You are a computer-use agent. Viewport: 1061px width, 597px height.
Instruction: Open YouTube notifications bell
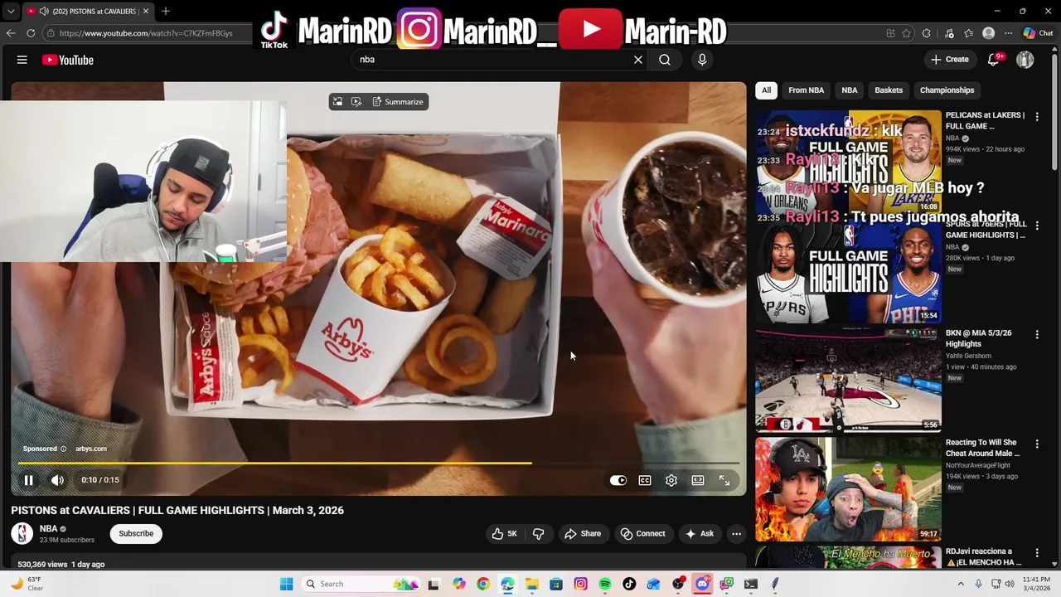point(994,60)
